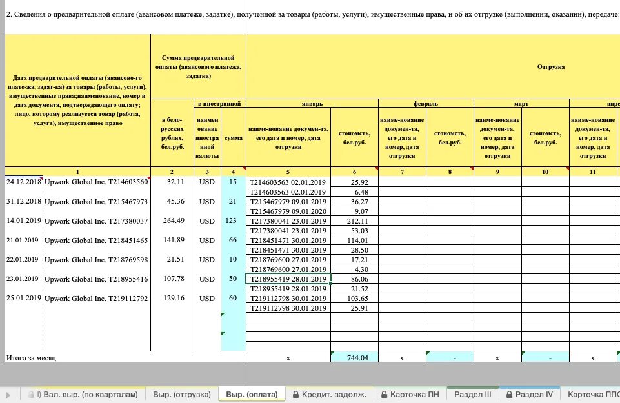Click the cost value 17.21
This screenshot has height=403, width=620.
point(354,260)
